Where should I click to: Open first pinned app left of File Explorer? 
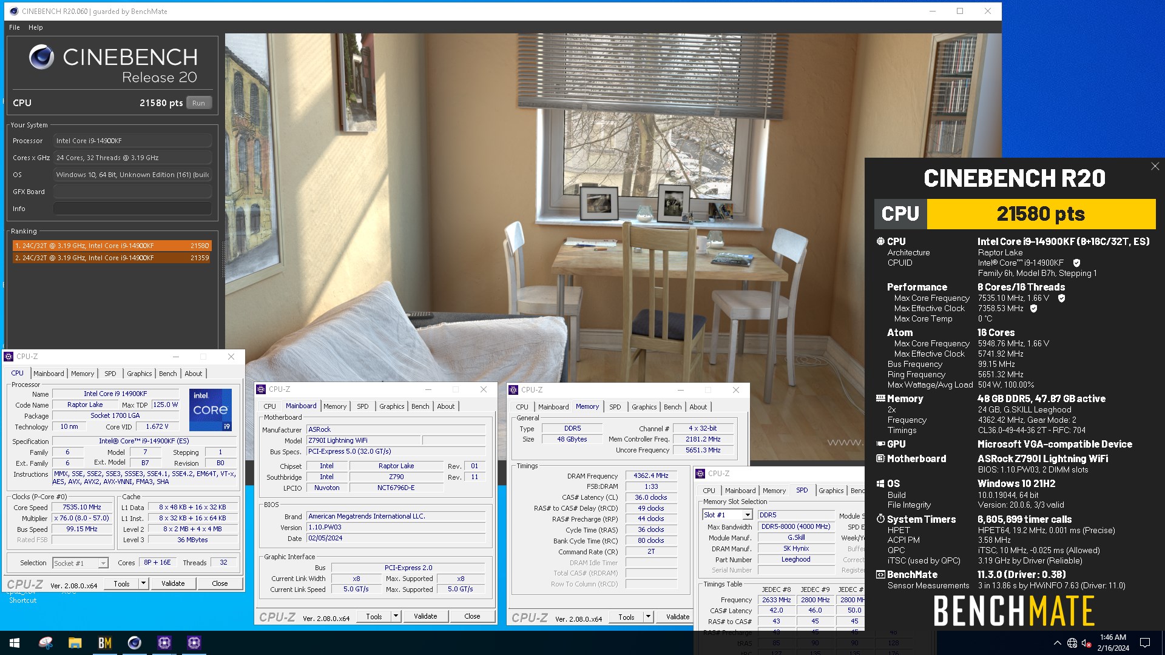[x=46, y=643]
